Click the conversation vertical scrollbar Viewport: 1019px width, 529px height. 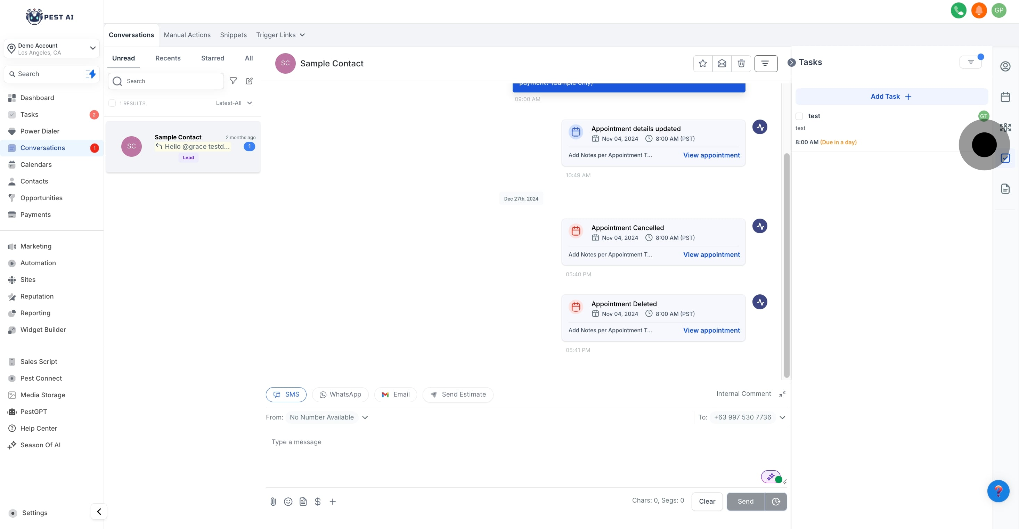pyautogui.click(x=786, y=265)
